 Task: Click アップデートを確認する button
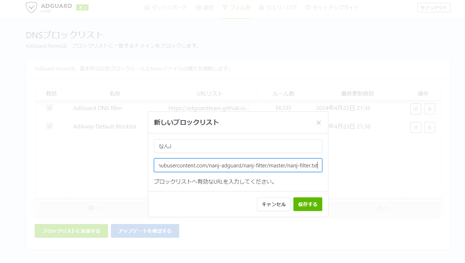(145, 231)
